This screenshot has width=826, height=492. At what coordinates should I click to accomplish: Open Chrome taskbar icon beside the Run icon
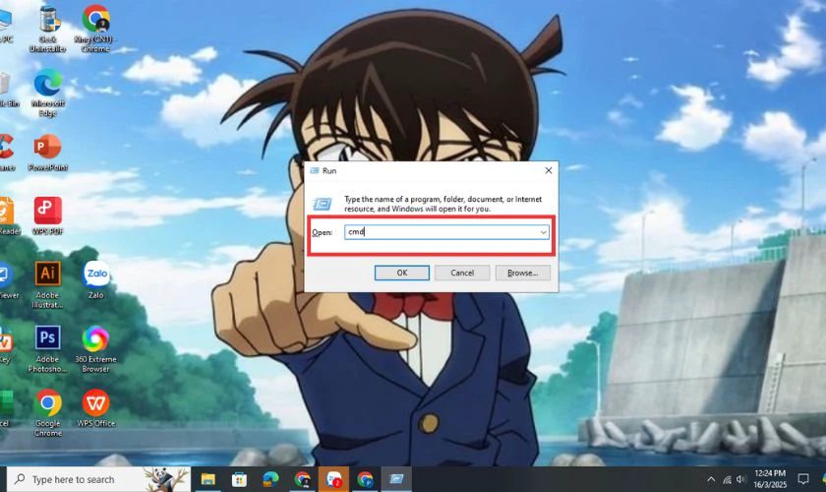point(365,479)
